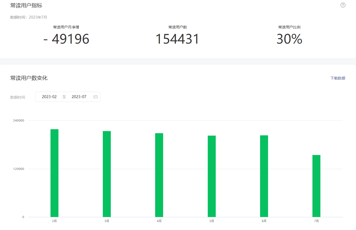356x230 pixels.
Task: Click the green bar for 7月
Action: pos(316,186)
